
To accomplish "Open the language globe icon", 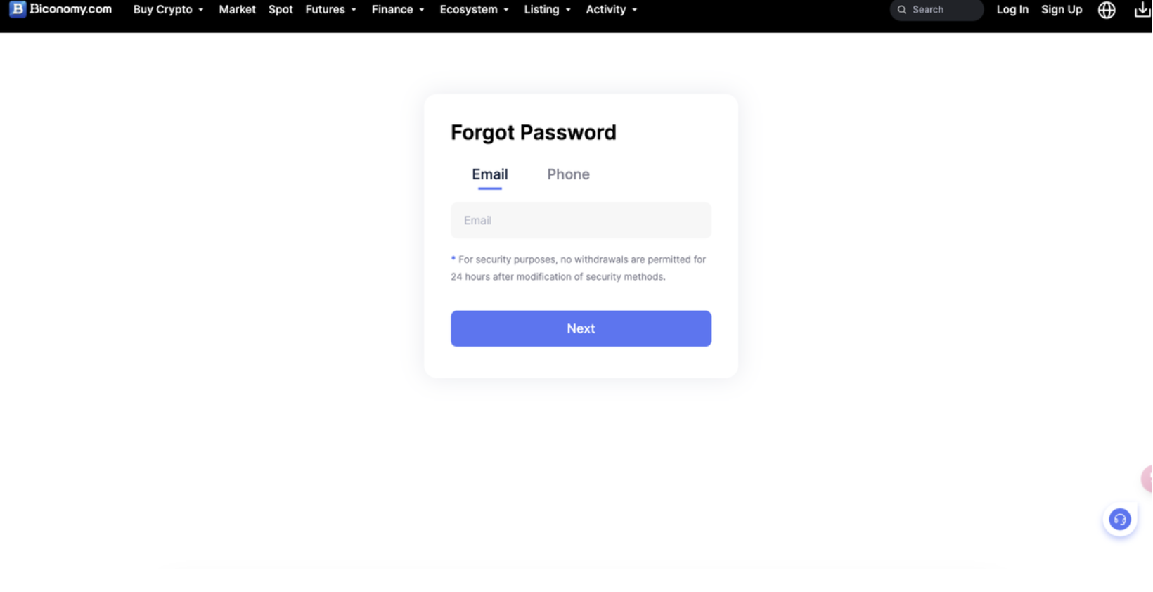I will click(1107, 10).
